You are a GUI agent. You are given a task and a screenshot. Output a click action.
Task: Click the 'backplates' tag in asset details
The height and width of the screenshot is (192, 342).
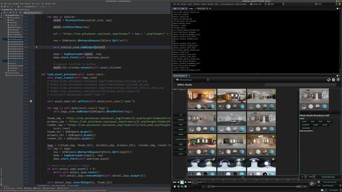click(306, 128)
